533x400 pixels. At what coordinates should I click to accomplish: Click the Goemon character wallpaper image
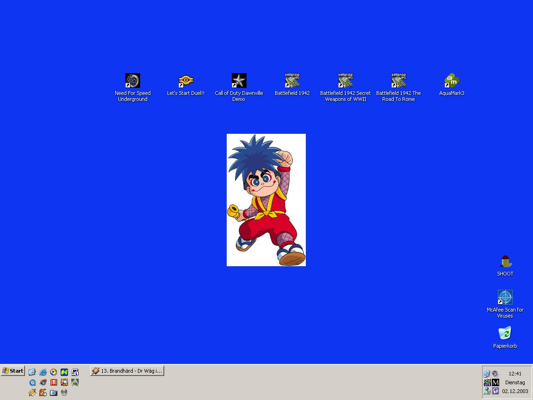[x=266, y=200]
